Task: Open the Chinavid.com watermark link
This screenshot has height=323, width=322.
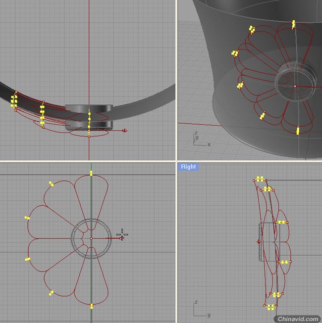Action: tap(298, 319)
